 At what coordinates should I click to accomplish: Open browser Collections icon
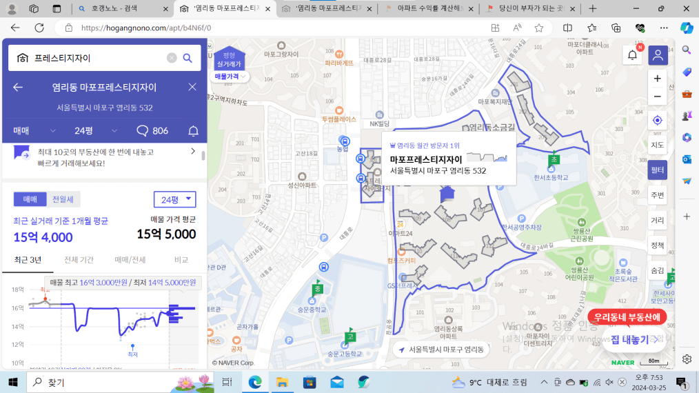[616, 28]
